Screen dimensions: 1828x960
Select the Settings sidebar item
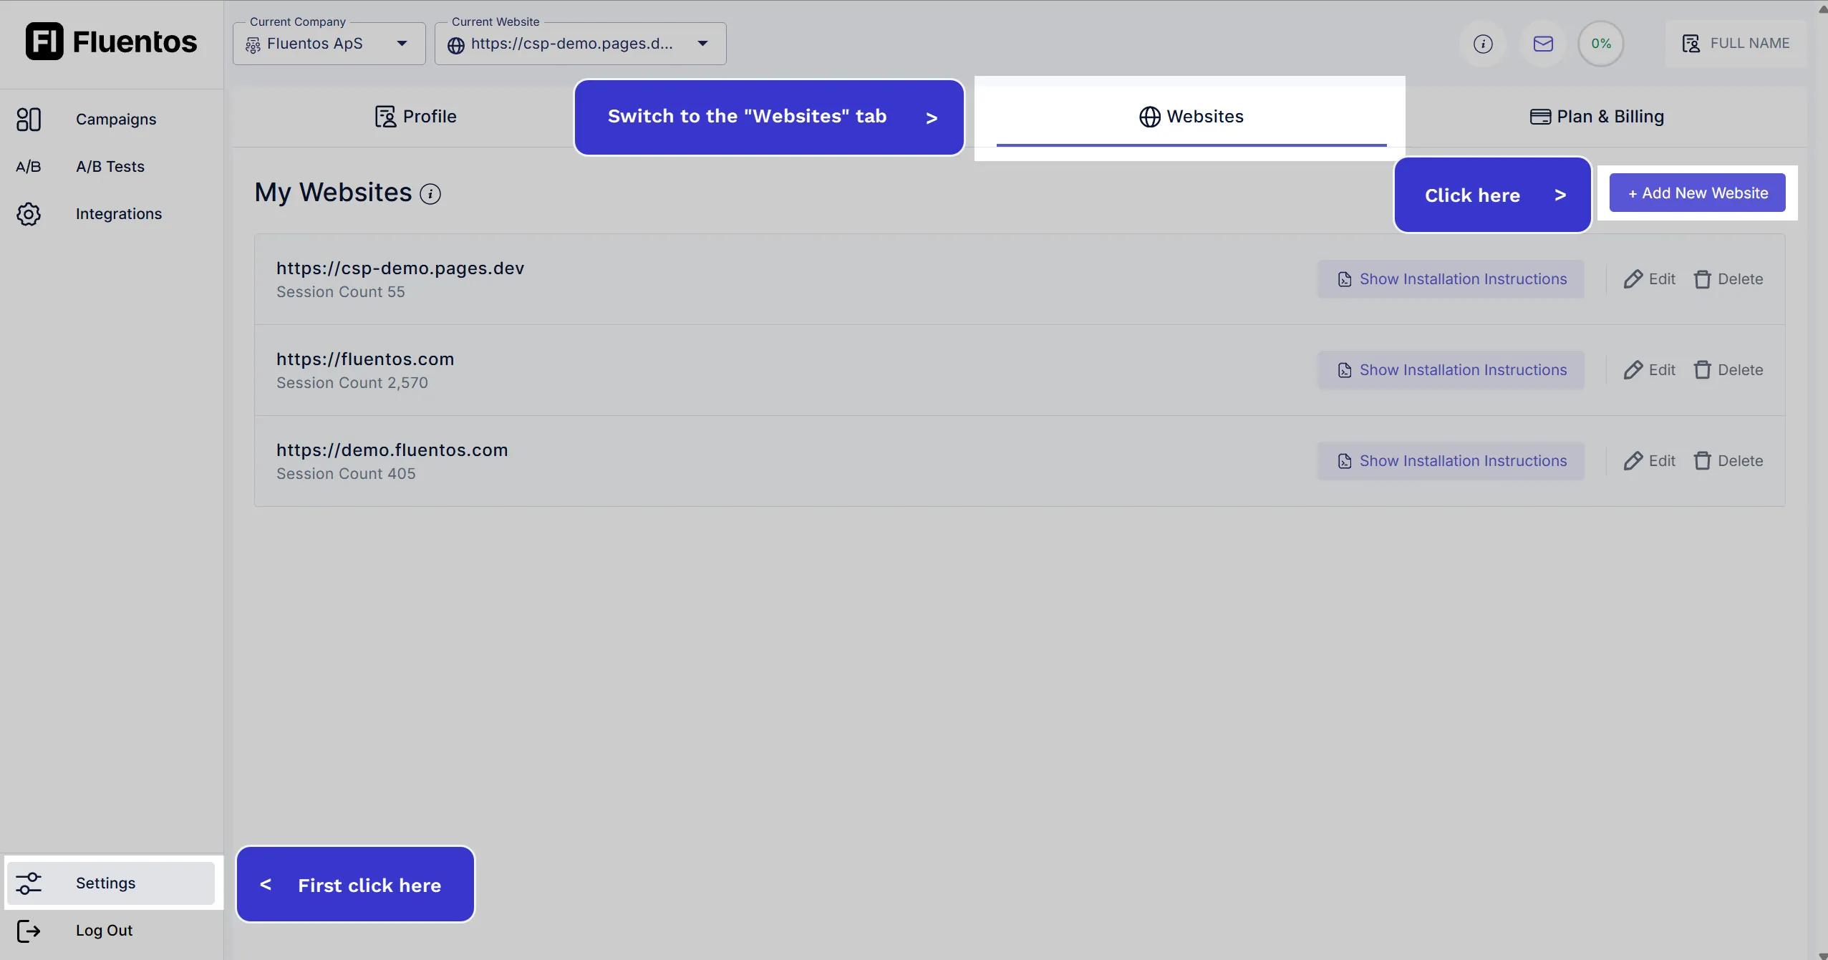pyautogui.click(x=105, y=883)
